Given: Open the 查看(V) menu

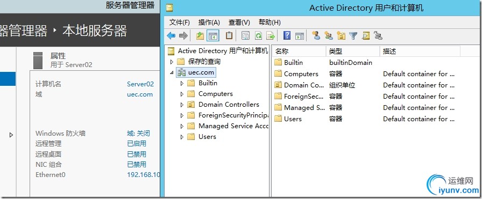Looking at the screenshot, I should coord(239,23).
